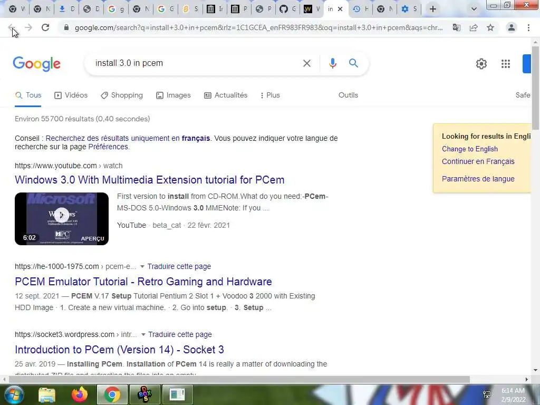Open the Outils search tools
This screenshot has height=405, width=540.
[x=348, y=95]
